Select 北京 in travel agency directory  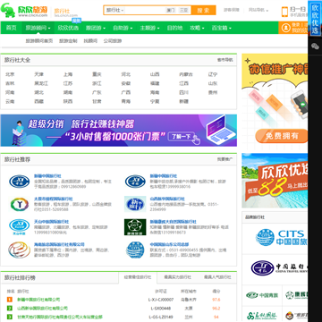pos(10,74)
